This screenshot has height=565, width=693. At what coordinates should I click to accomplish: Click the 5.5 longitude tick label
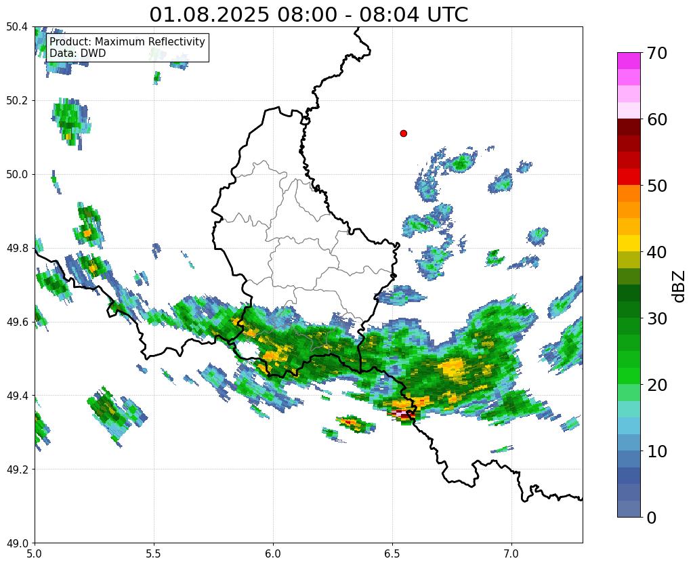tap(154, 553)
